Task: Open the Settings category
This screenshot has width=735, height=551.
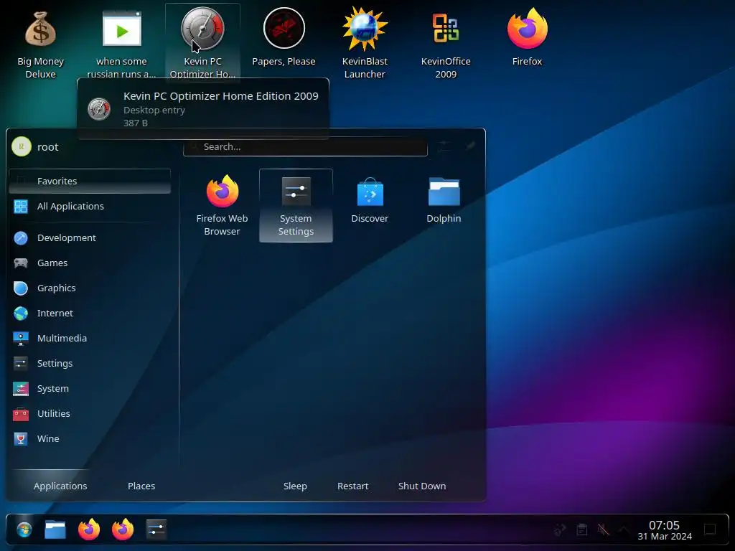Action: pos(90,363)
